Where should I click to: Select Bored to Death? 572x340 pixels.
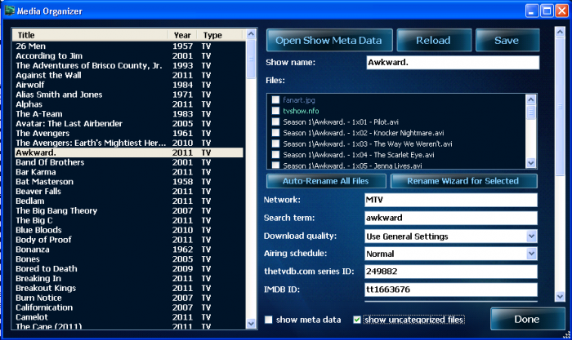[x=129, y=268]
